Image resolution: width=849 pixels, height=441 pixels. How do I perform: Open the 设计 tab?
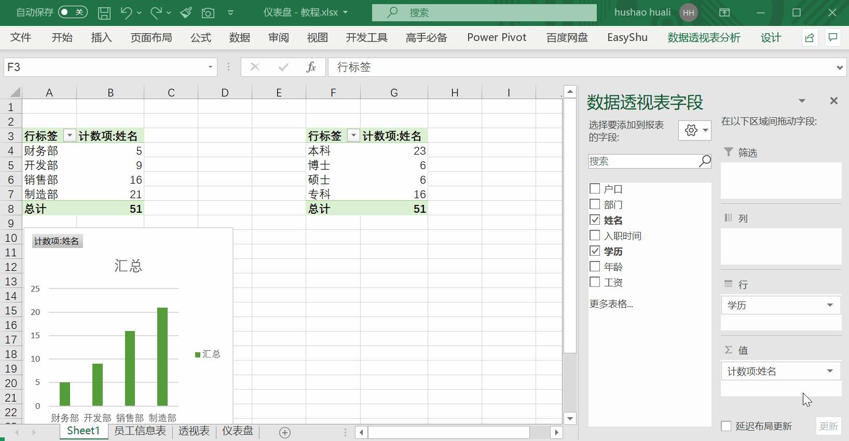coord(771,37)
